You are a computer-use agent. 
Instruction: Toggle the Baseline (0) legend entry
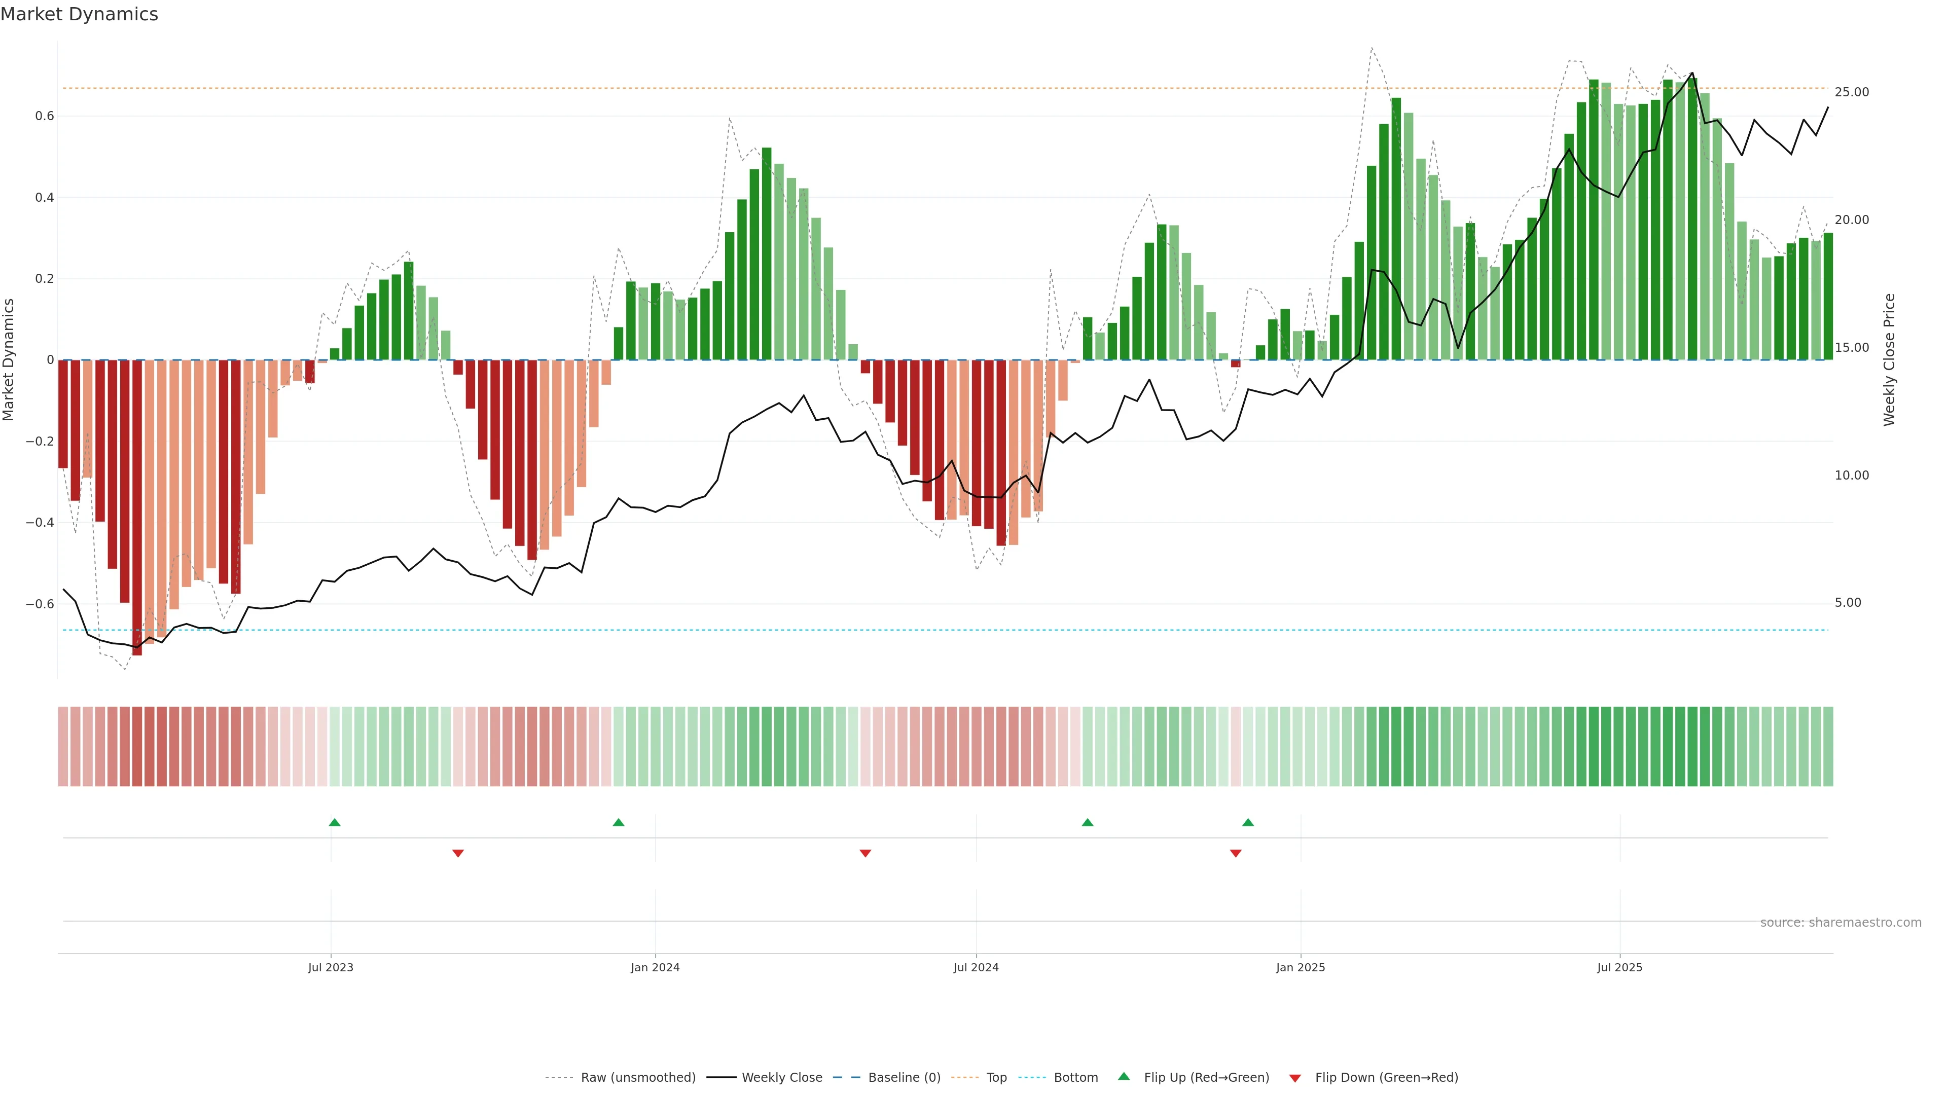(904, 1078)
